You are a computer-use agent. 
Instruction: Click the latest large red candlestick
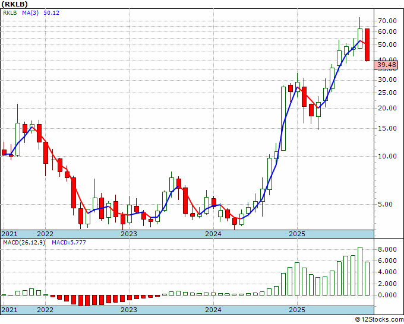[x=367, y=45]
